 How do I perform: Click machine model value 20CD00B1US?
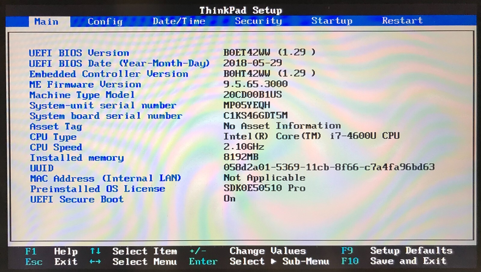253,95
